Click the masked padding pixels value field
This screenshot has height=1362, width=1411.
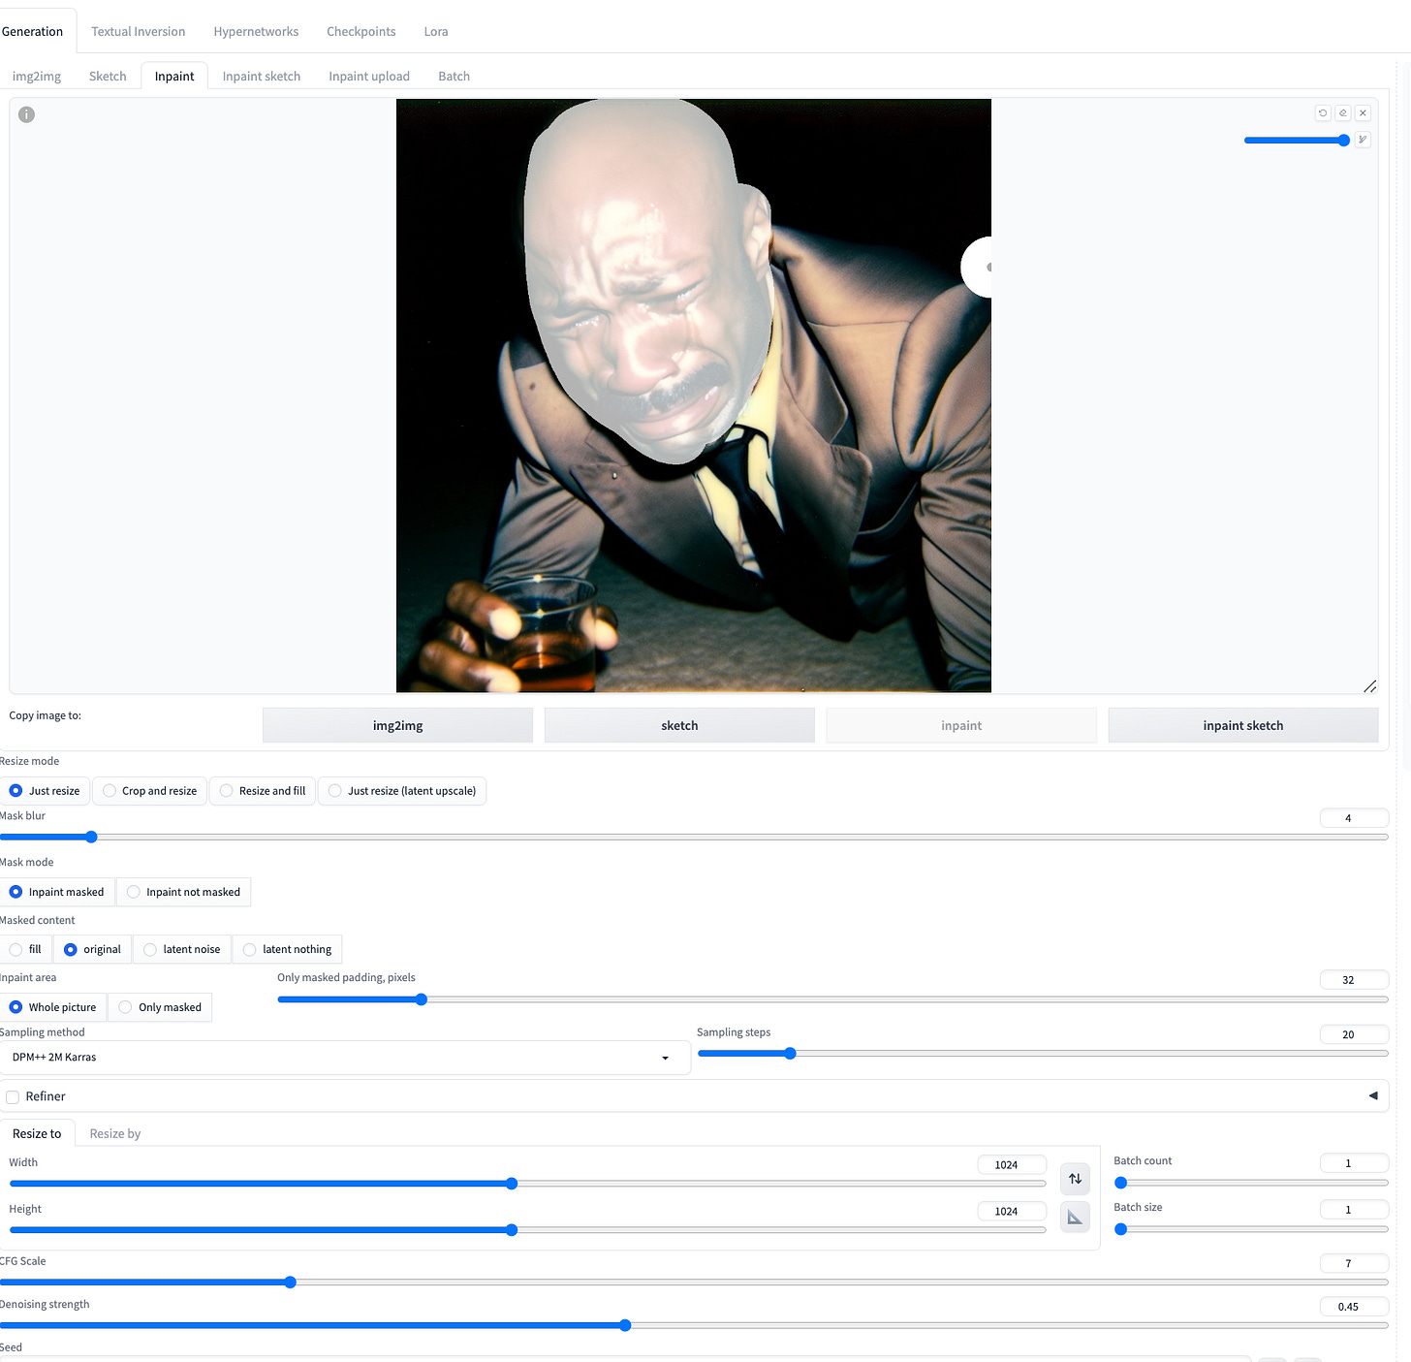pos(1354,980)
